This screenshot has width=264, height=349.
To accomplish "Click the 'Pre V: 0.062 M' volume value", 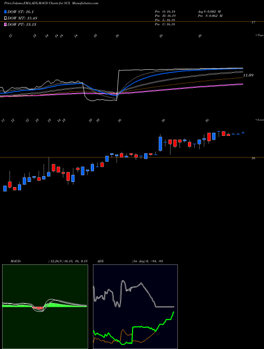I will 211,16.
